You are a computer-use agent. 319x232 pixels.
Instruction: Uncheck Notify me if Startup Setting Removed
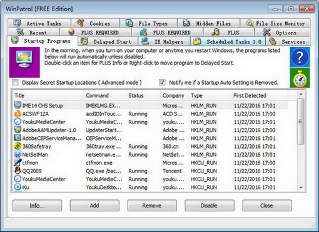click(162, 83)
